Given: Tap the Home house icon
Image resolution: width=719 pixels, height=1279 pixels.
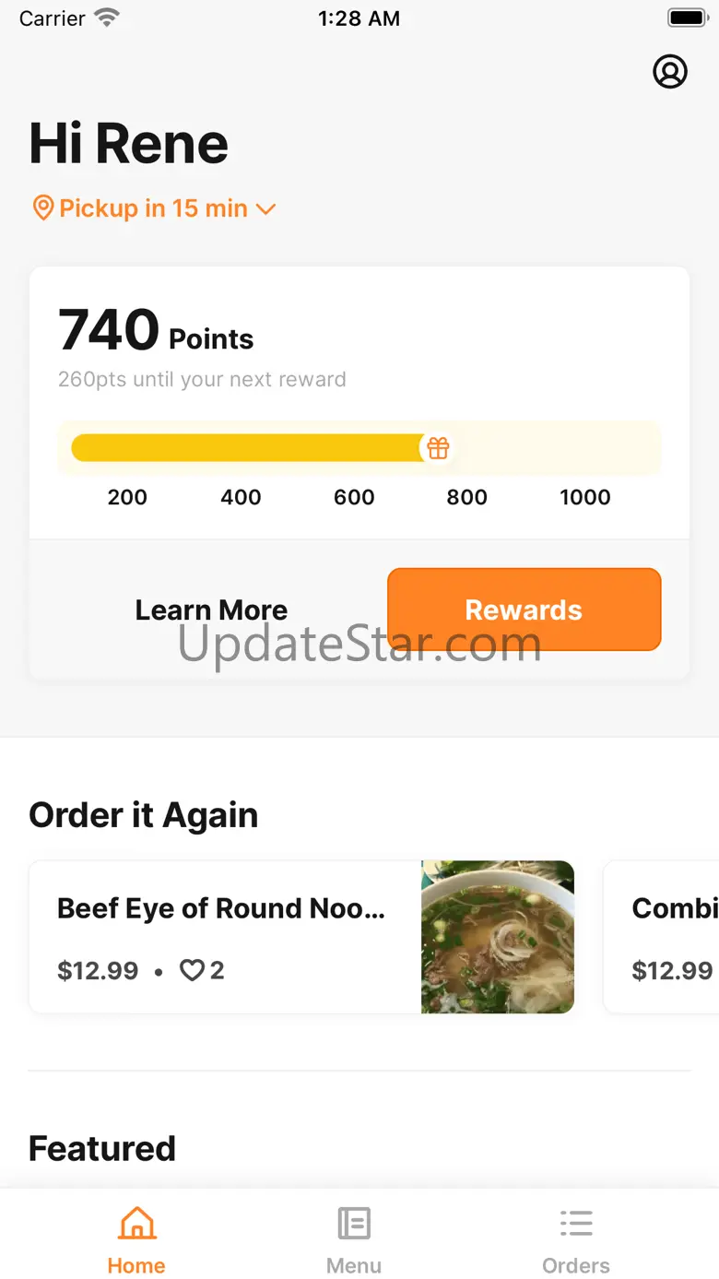Looking at the screenshot, I should click(x=136, y=1224).
